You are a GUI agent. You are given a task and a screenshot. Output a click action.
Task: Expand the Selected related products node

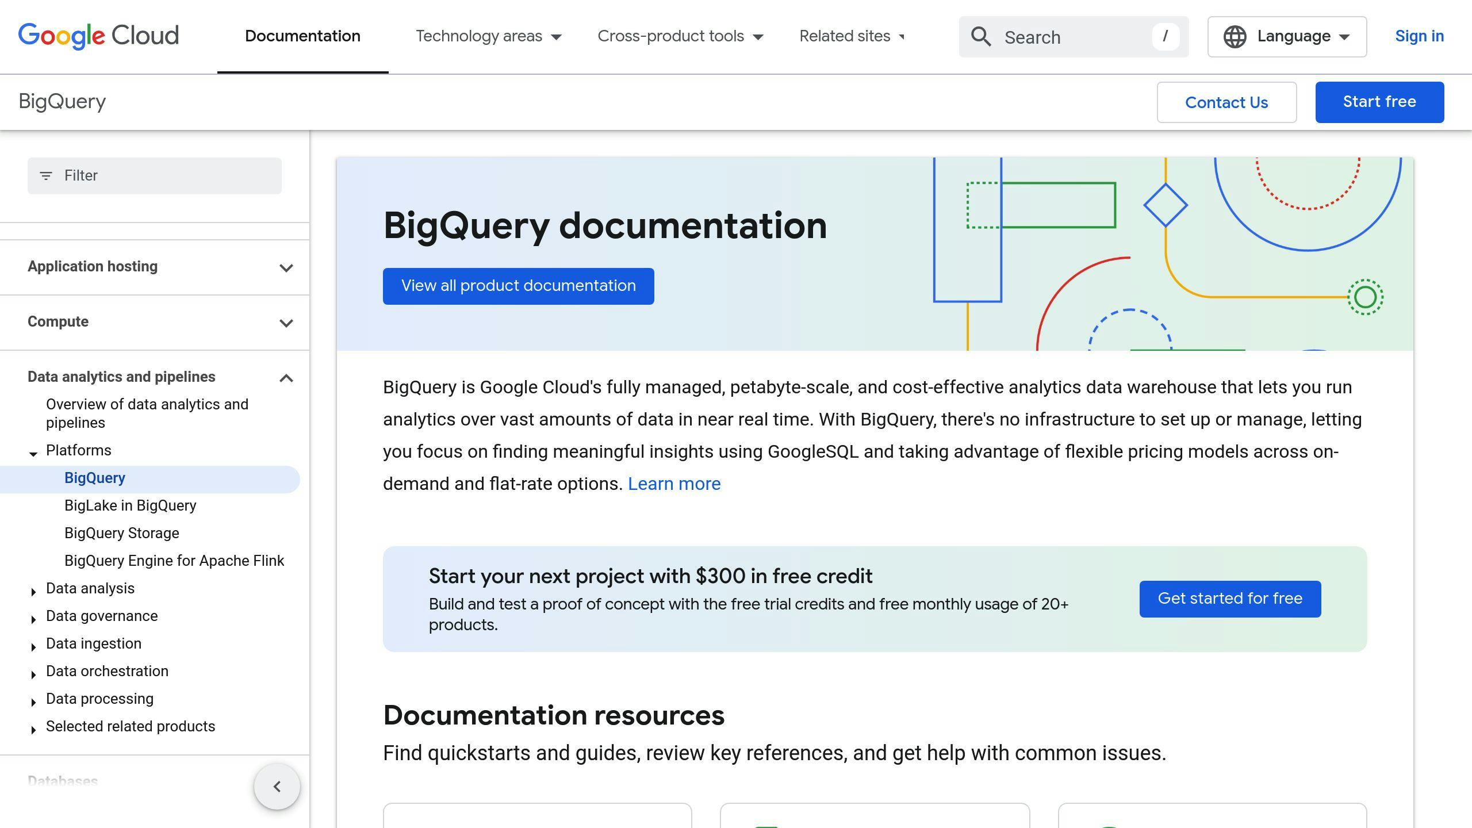point(33,729)
